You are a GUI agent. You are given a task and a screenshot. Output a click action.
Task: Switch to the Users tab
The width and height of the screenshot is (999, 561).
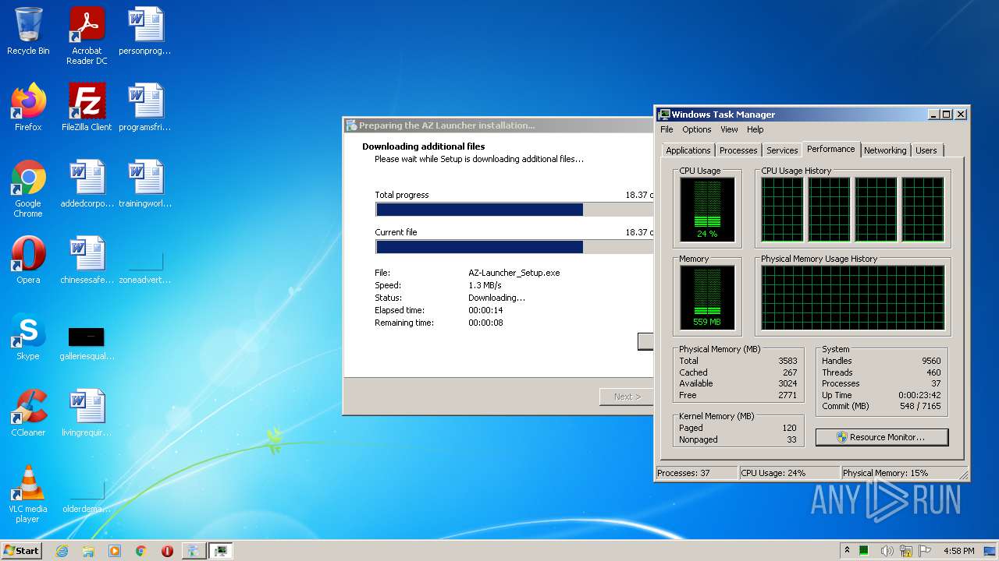click(x=926, y=150)
